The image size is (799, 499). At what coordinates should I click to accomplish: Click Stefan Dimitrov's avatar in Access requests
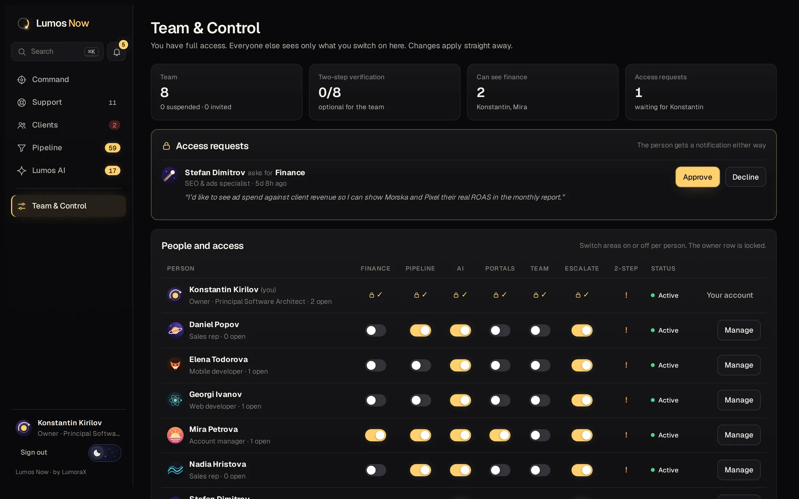click(170, 175)
